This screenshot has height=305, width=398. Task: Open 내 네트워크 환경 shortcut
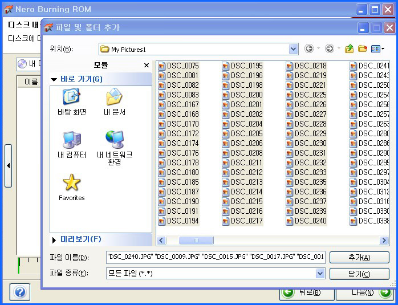(115, 148)
